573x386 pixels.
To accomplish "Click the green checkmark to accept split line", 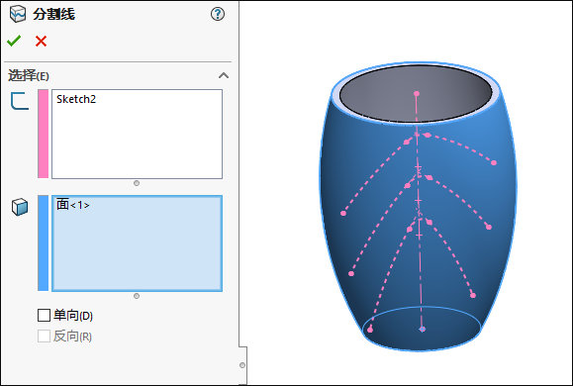I will pos(14,41).
